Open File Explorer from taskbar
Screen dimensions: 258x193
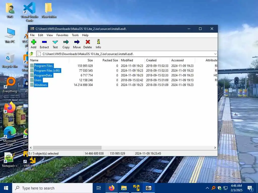tap(124, 188)
